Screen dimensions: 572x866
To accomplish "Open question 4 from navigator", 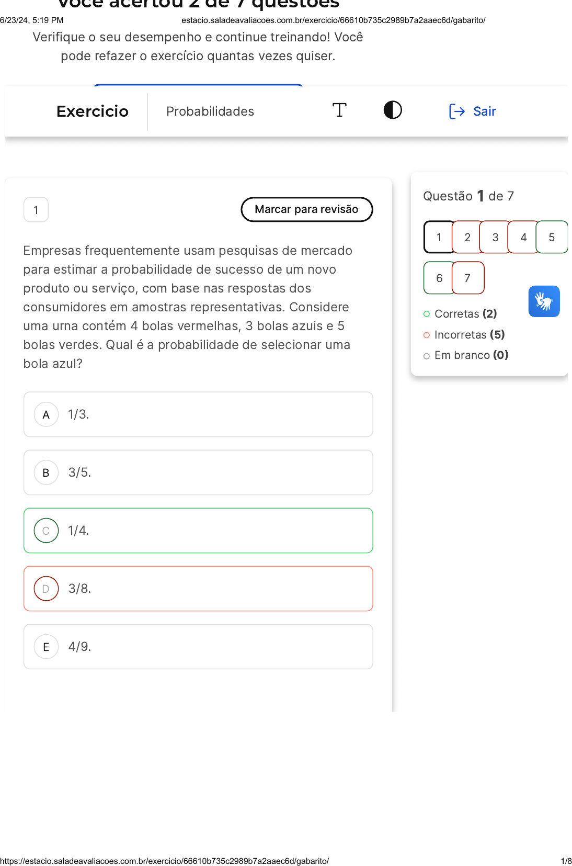I will point(523,238).
